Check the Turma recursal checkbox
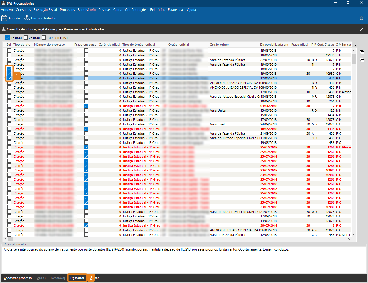The height and width of the screenshot is (283, 368). pyautogui.click(x=44, y=38)
